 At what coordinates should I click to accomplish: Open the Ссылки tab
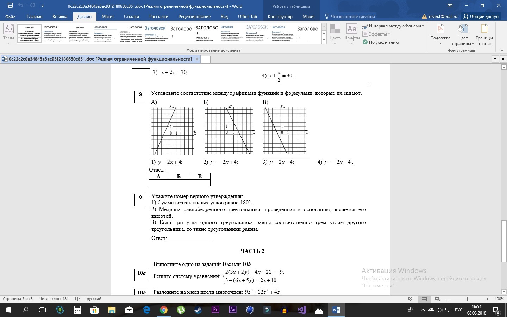131,17
